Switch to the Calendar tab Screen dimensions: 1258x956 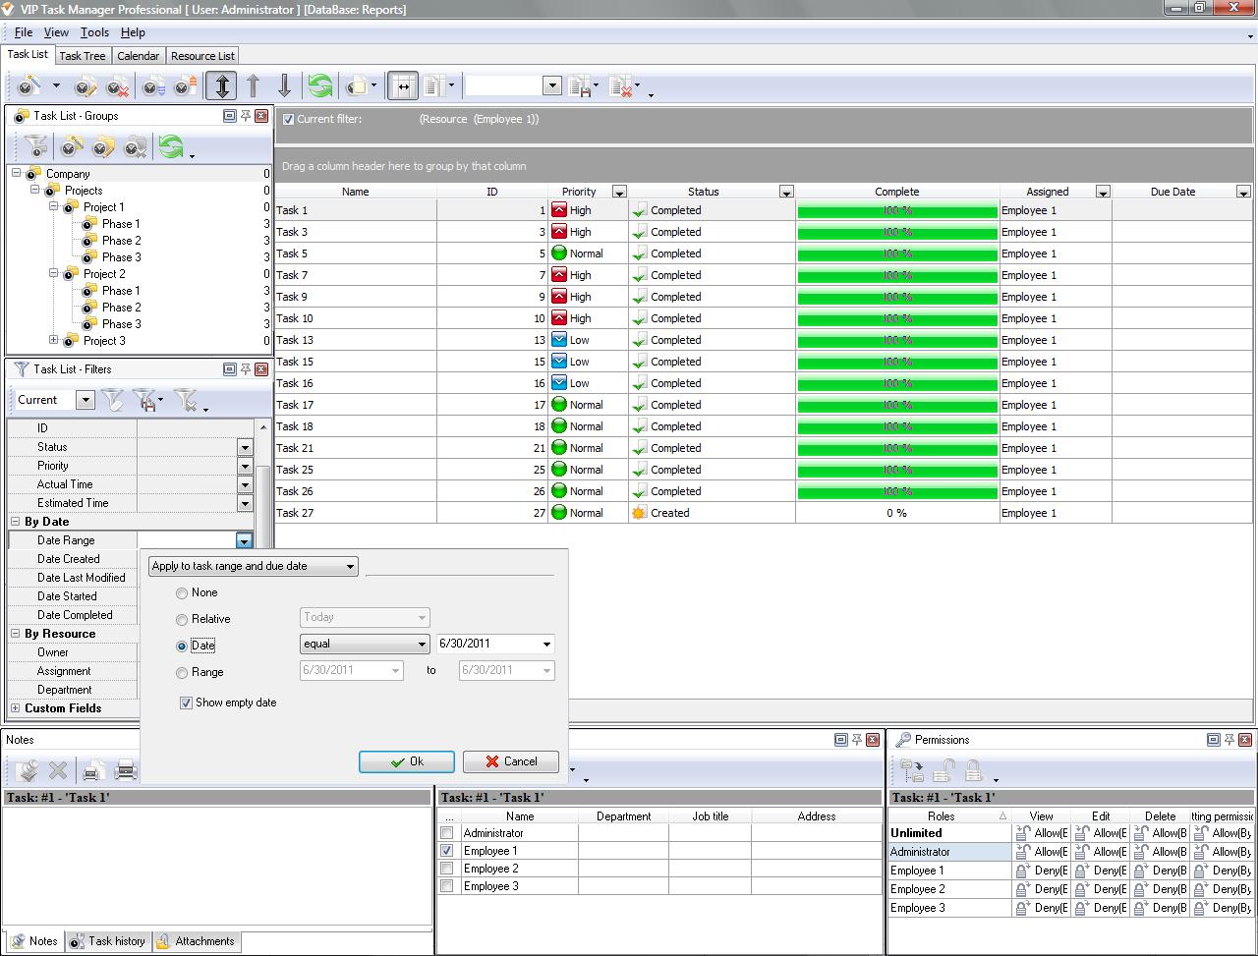(x=138, y=56)
